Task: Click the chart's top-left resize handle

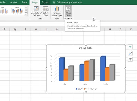Action: click(x=46, y=45)
